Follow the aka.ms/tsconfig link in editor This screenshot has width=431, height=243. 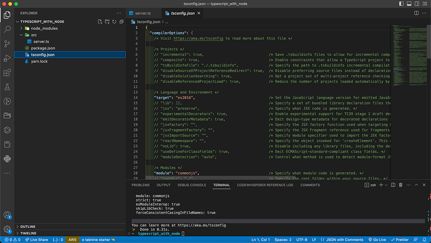coord(198,38)
